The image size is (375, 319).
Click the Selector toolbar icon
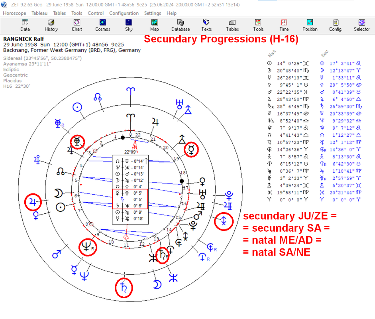click(361, 25)
